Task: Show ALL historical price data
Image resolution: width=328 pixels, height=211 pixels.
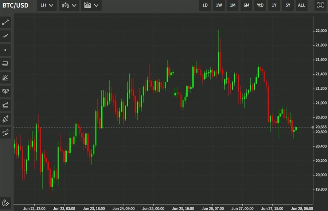Action: point(302,5)
